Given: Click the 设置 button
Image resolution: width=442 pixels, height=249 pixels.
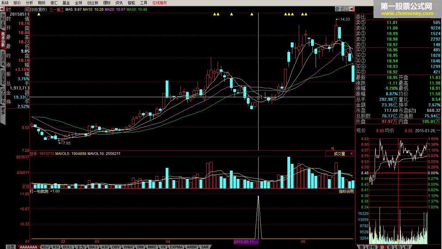Looking at the screenshot, I should coord(11,247).
